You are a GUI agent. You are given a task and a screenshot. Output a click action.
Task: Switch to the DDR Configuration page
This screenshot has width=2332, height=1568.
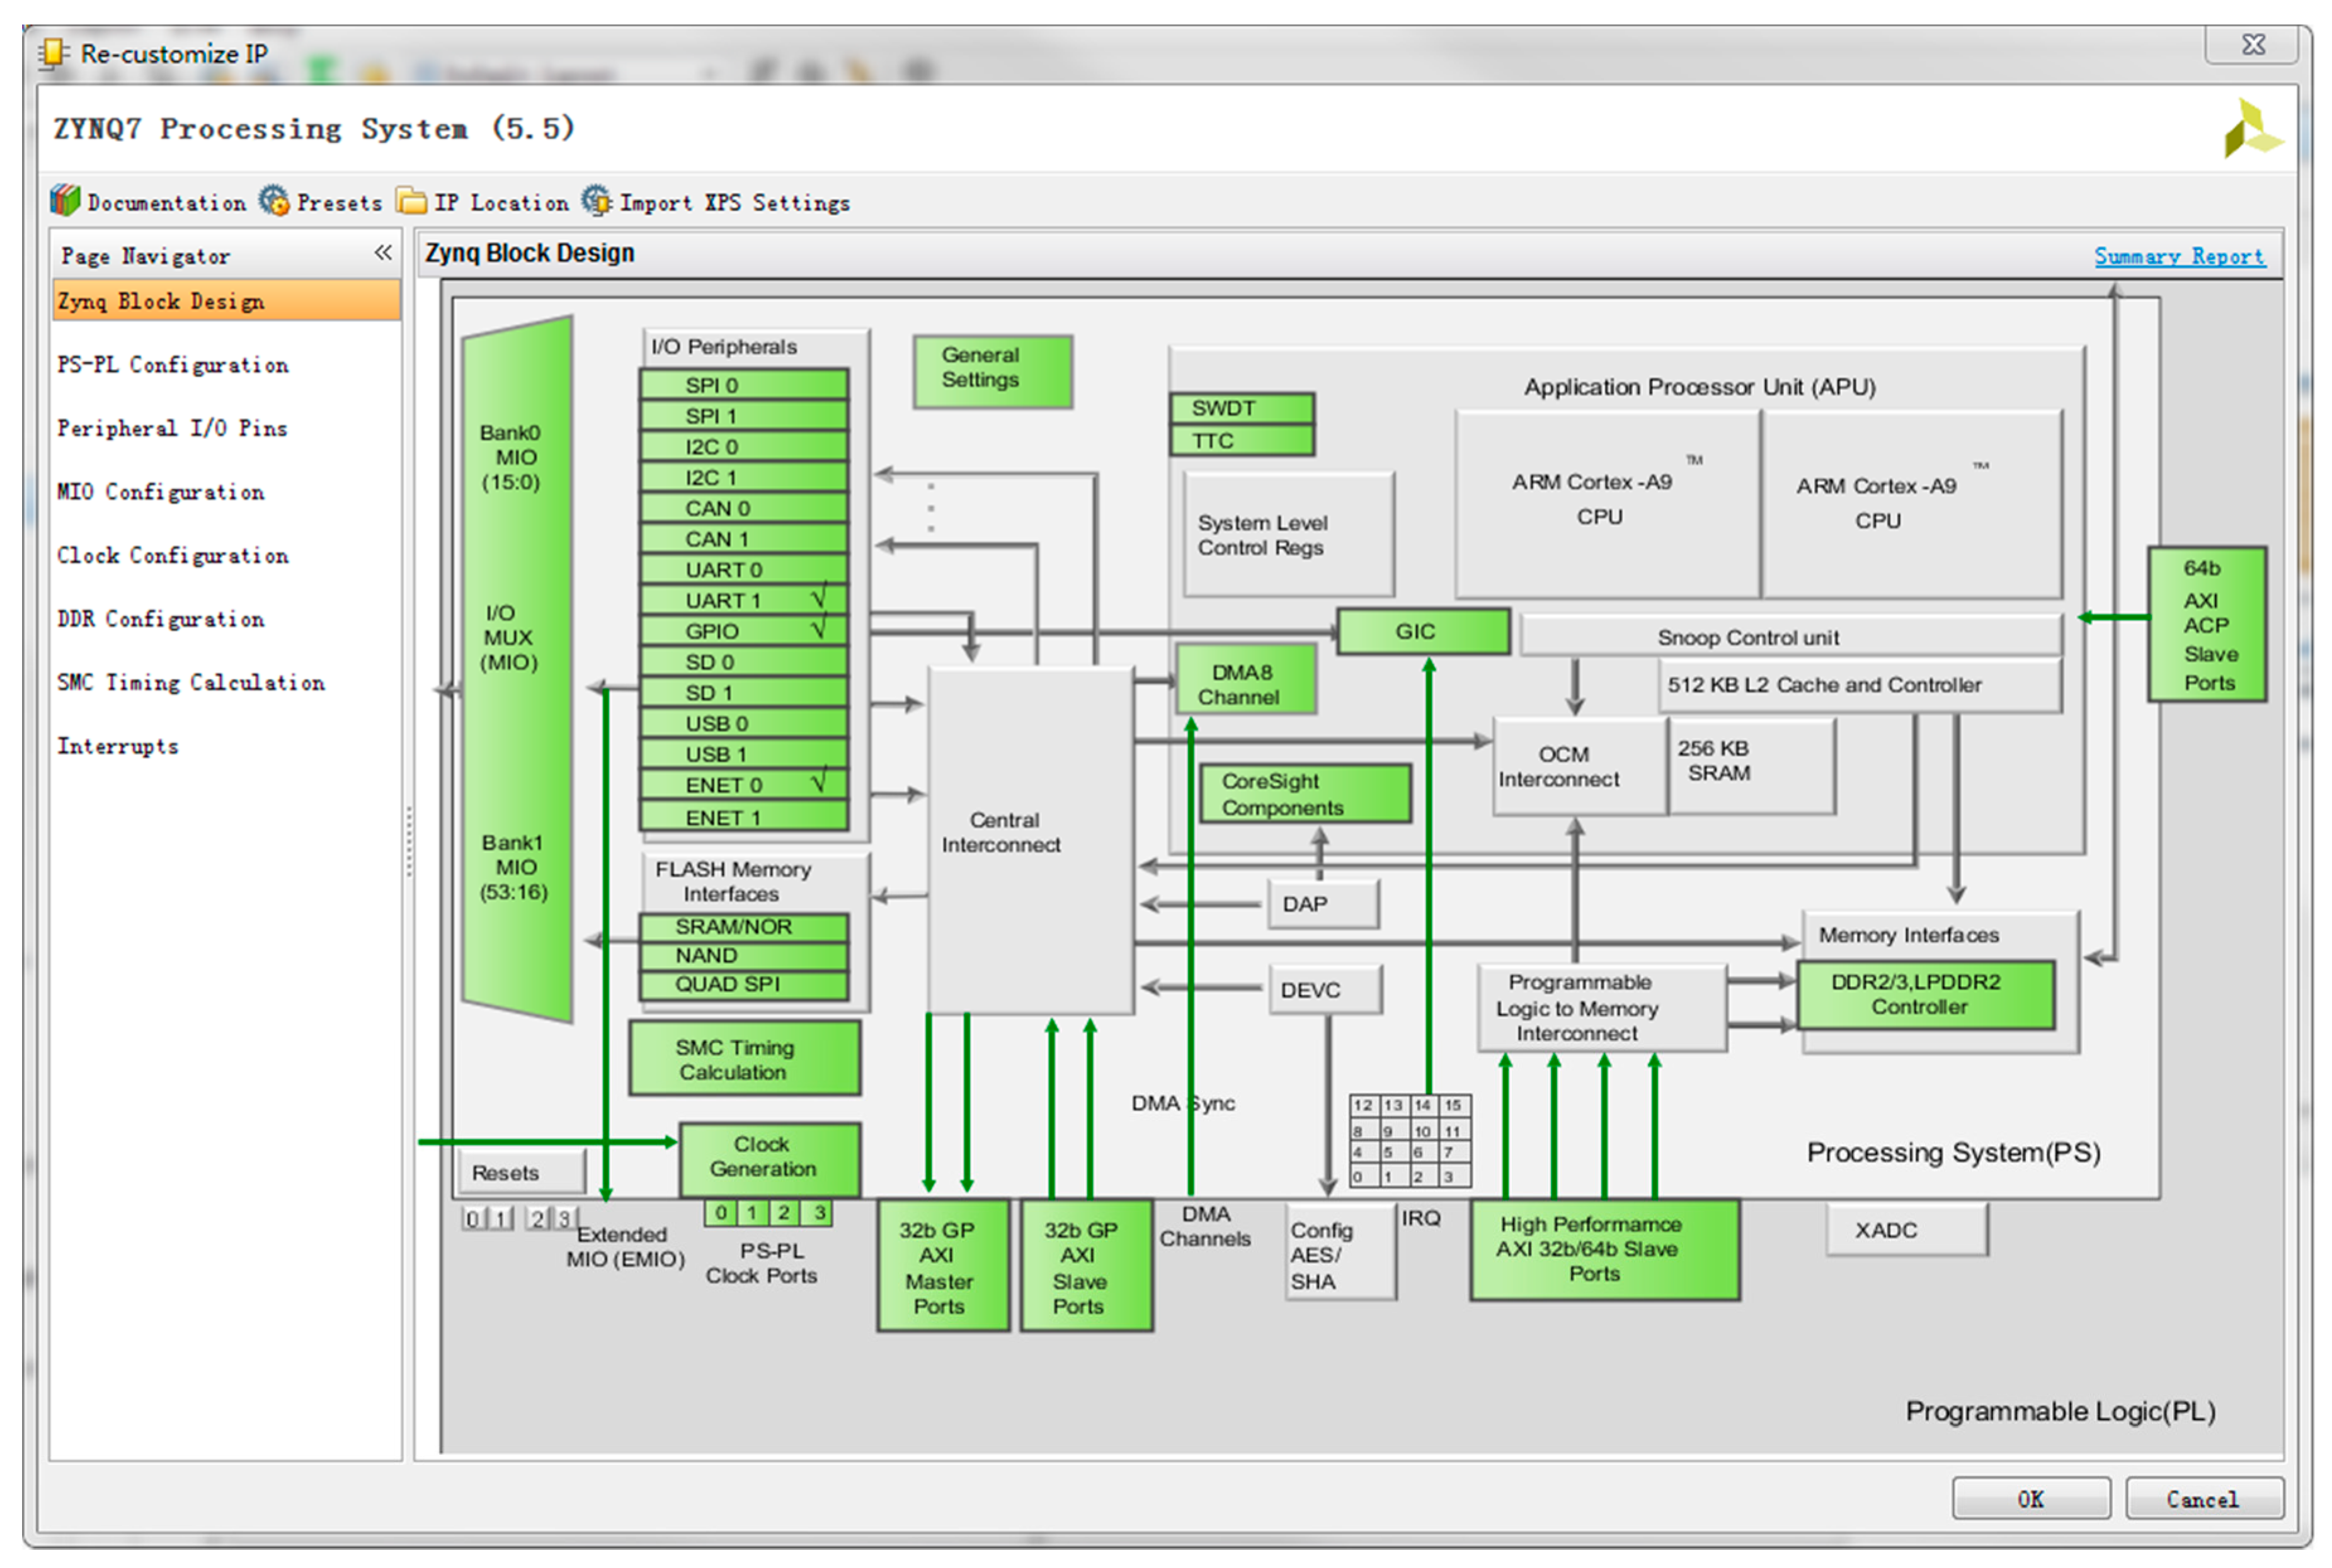point(161,619)
